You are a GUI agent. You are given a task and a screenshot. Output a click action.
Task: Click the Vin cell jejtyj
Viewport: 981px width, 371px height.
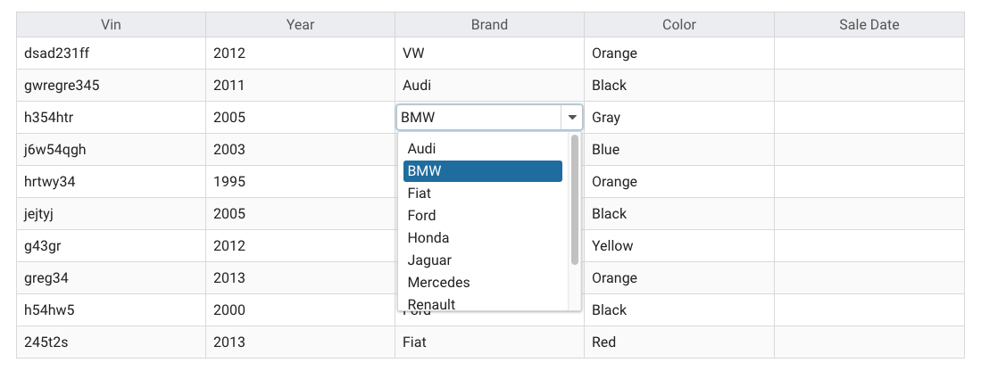click(112, 214)
